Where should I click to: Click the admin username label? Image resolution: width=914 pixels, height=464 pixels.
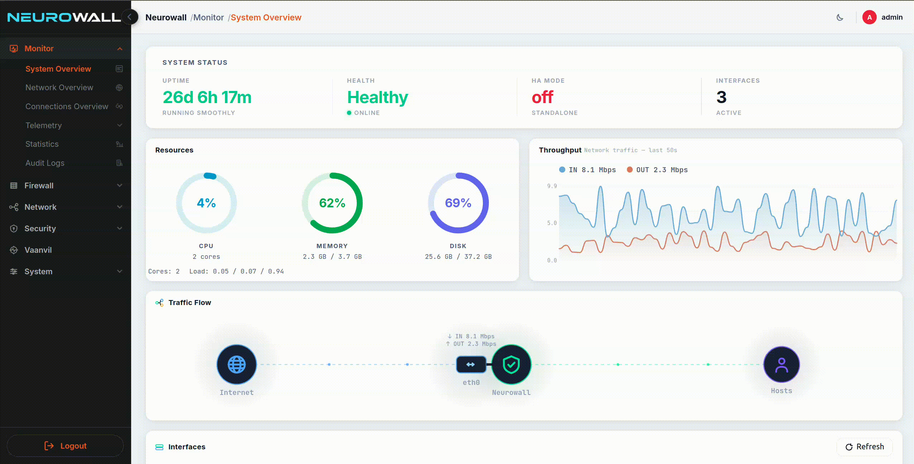892,17
